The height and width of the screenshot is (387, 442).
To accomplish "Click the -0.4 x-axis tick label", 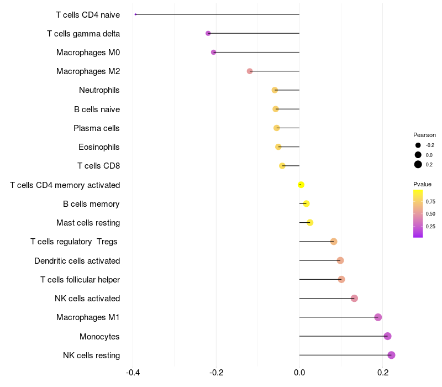I will (x=133, y=373).
